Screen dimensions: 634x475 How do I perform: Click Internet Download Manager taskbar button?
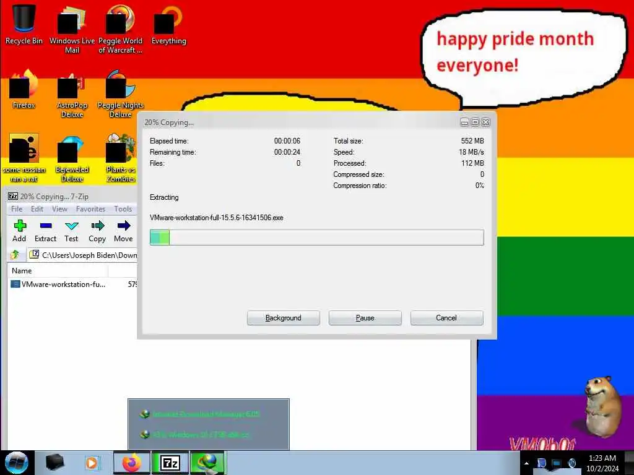click(x=207, y=463)
